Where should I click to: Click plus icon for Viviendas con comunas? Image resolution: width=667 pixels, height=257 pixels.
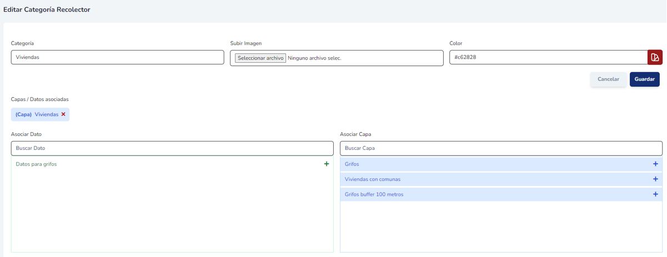pos(655,179)
